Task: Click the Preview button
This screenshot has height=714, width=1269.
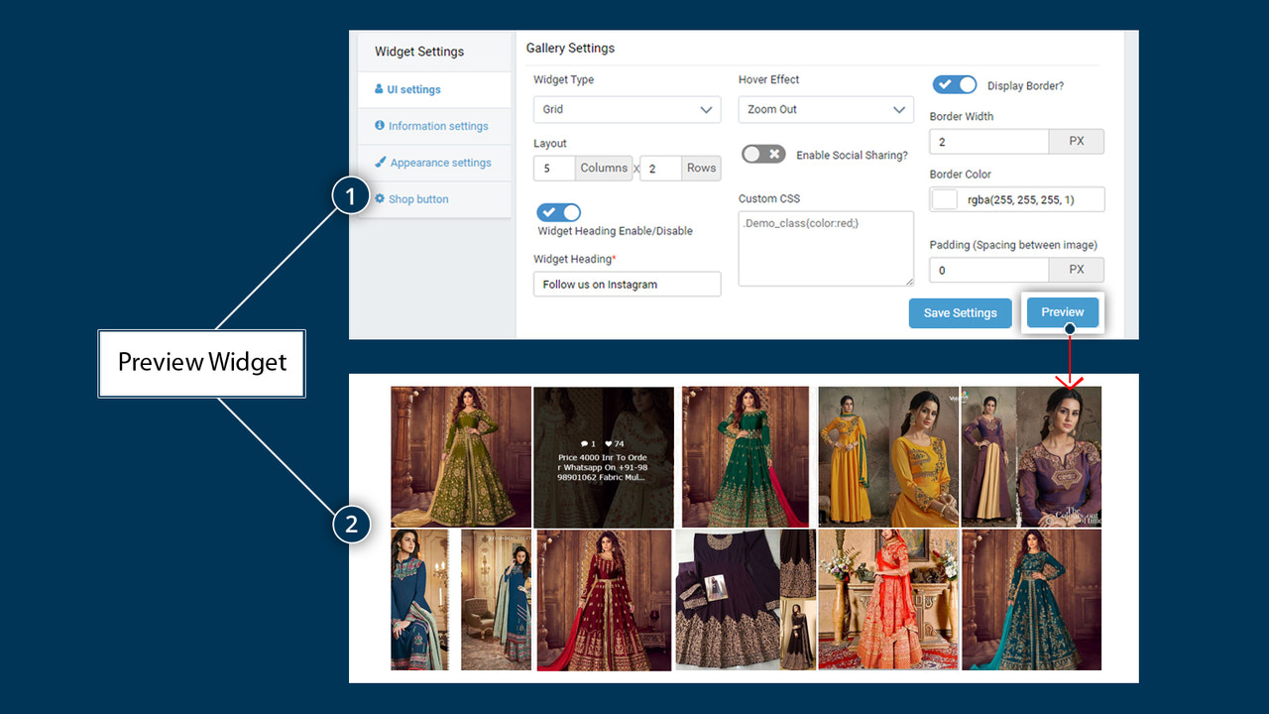Action: tap(1062, 311)
